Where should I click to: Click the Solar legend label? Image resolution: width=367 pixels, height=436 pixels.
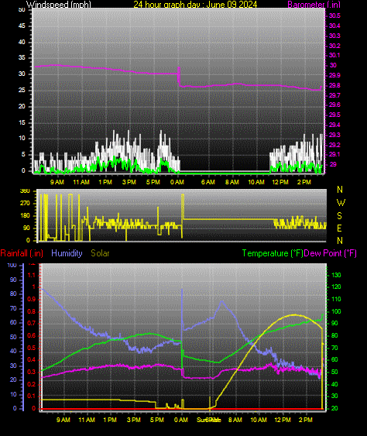100,253
